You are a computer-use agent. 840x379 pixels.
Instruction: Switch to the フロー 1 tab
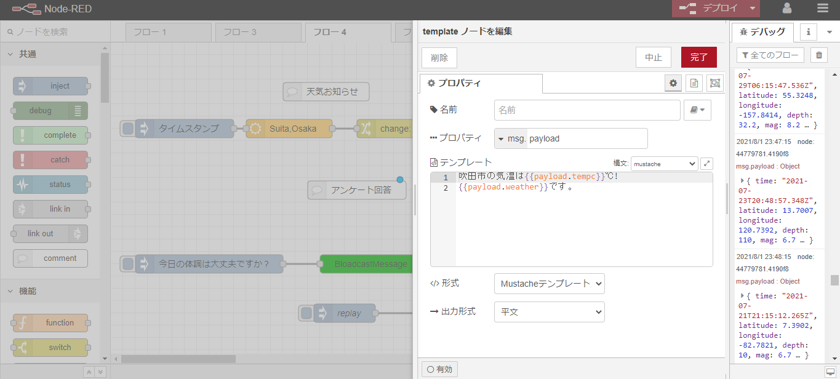coord(168,32)
